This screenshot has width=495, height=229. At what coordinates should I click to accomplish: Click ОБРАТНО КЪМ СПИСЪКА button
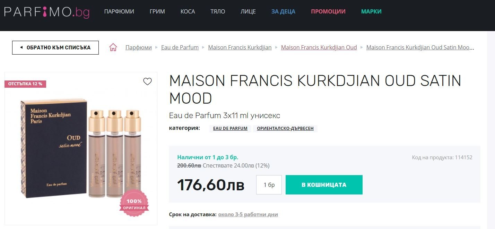tap(55, 48)
